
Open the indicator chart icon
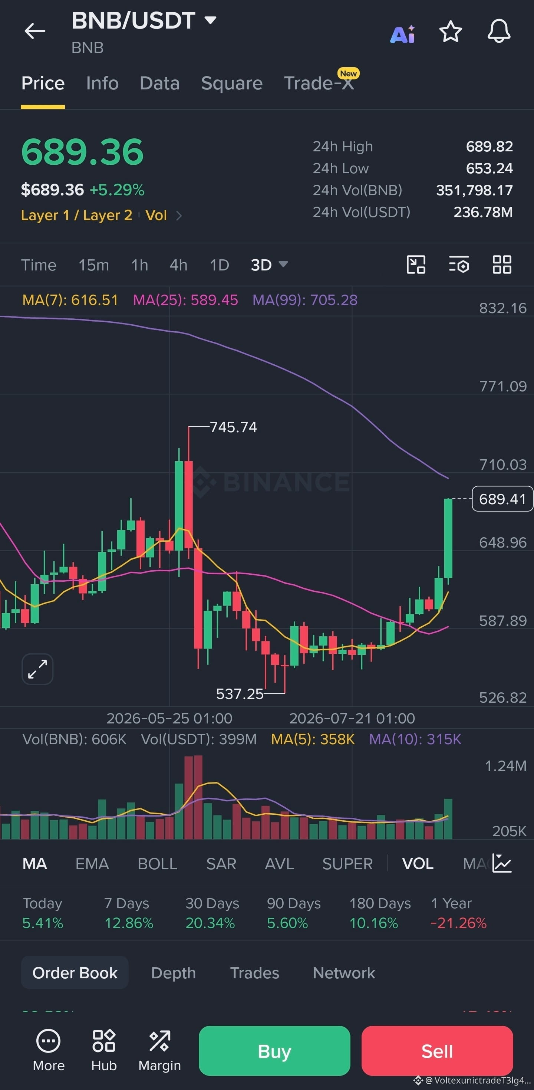pos(502,863)
